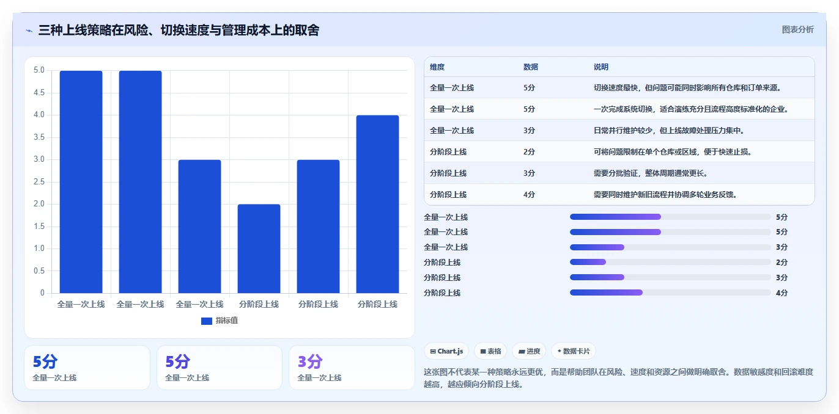Click the 0.5 label on the y-axis

39,271
